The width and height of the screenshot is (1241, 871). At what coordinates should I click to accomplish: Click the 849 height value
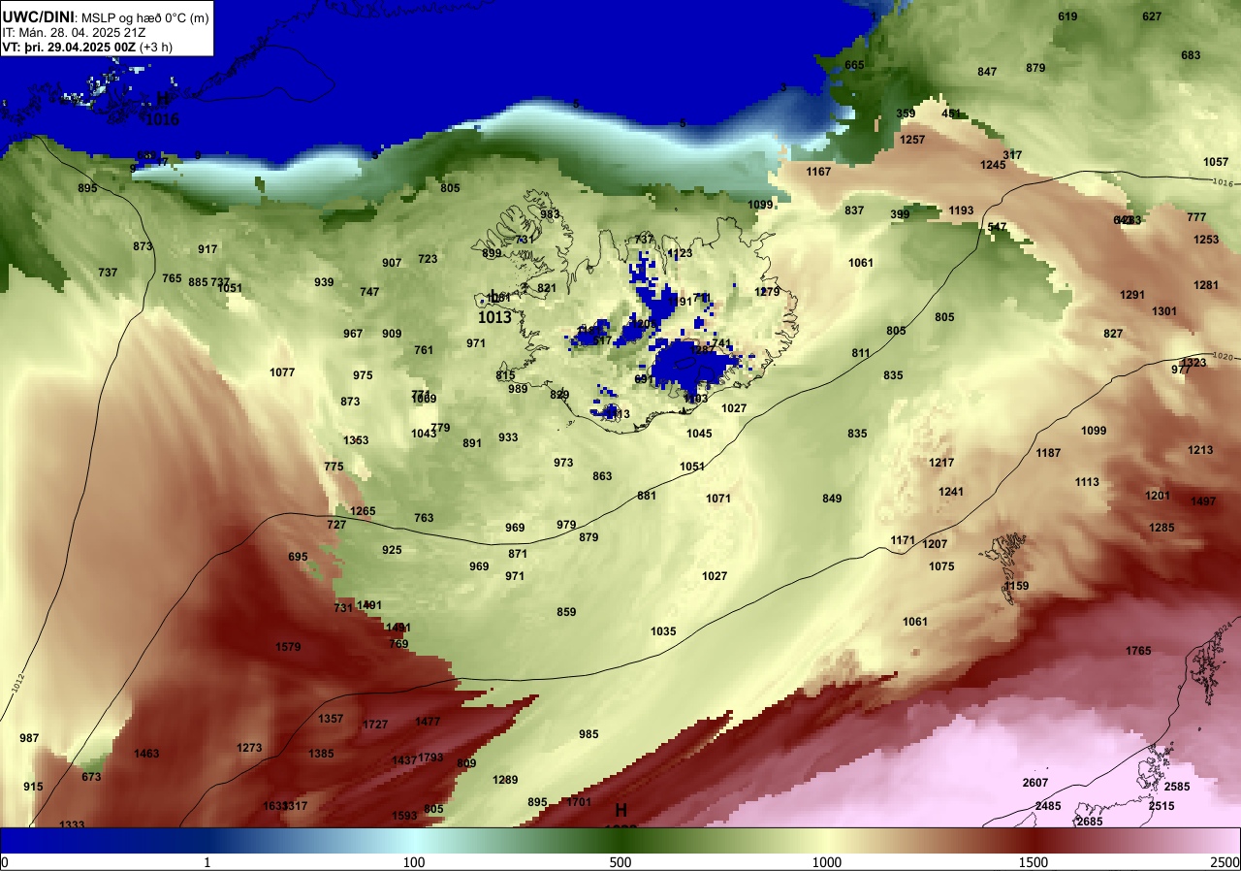832,499
